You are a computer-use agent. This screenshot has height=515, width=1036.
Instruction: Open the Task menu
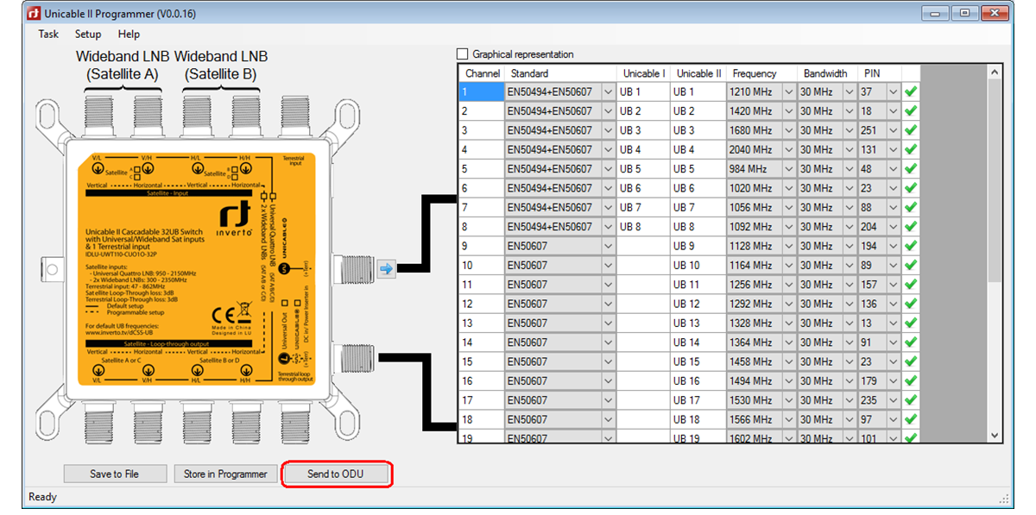[x=48, y=34]
